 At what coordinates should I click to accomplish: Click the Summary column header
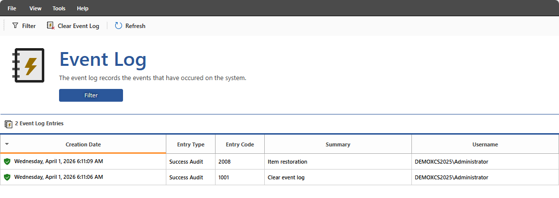tap(338, 144)
